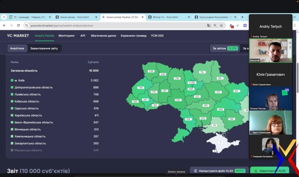Click Завантажити XLSX download button

[270, 171]
